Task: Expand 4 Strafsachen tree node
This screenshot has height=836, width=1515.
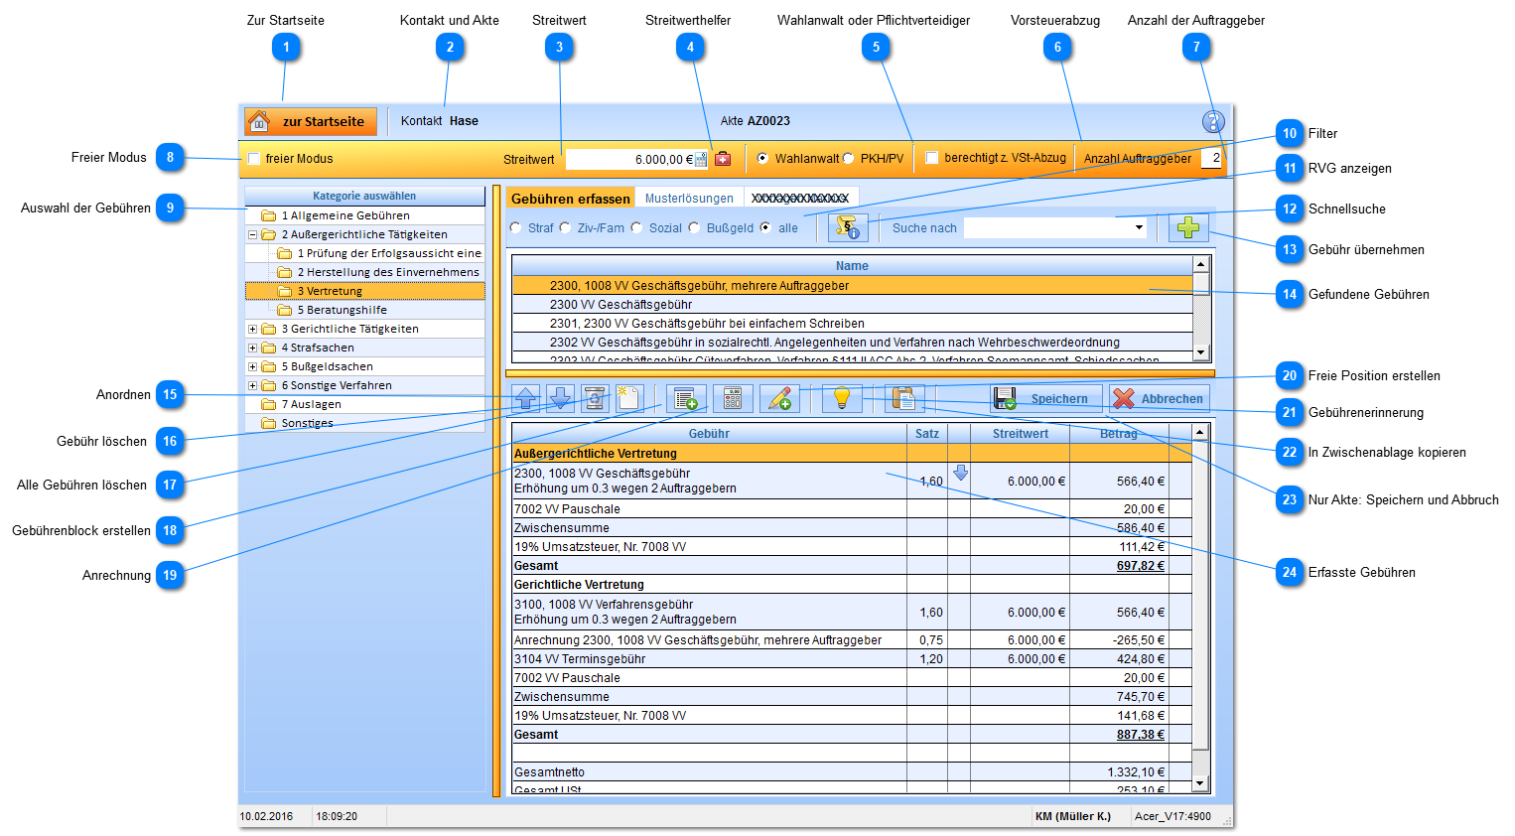Action: pyautogui.click(x=252, y=348)
